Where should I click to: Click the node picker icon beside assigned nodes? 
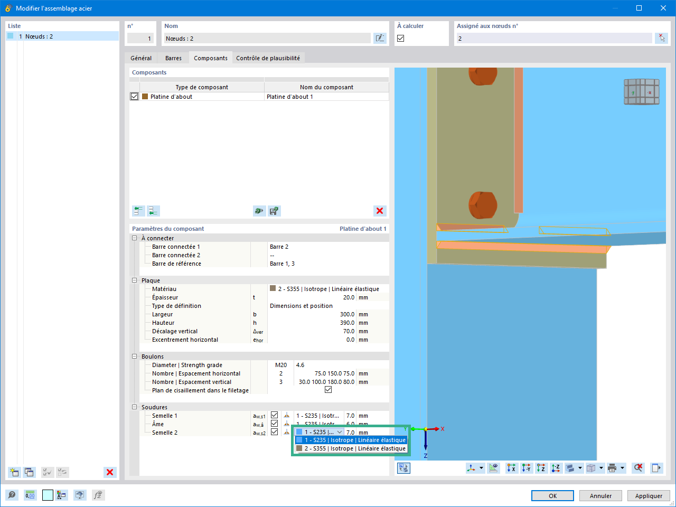tap(661, 38)
